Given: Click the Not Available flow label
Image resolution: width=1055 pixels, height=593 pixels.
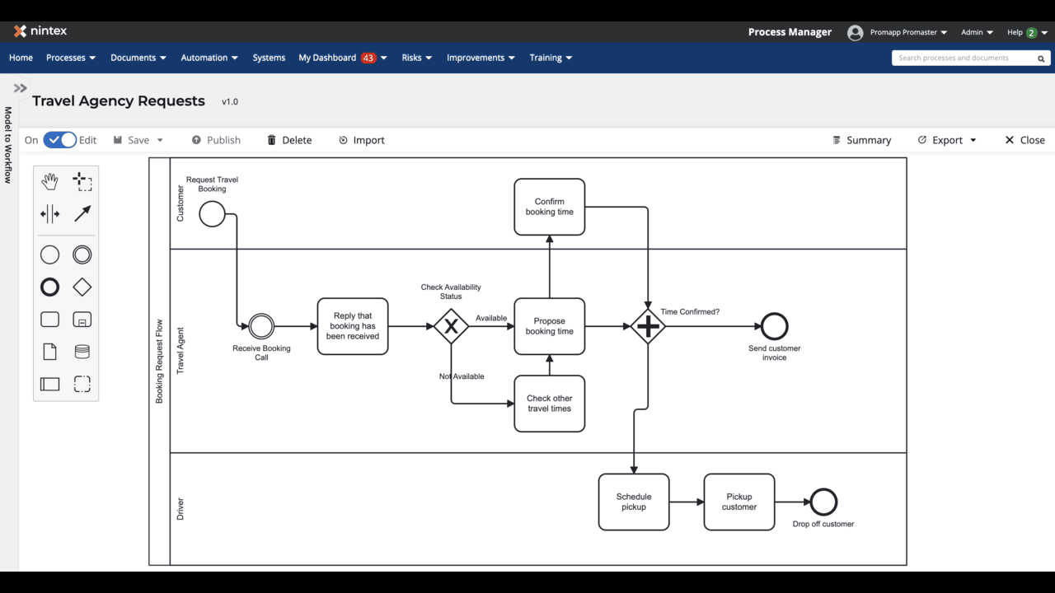Looking at the screenshot, I should tap(462, 376).
